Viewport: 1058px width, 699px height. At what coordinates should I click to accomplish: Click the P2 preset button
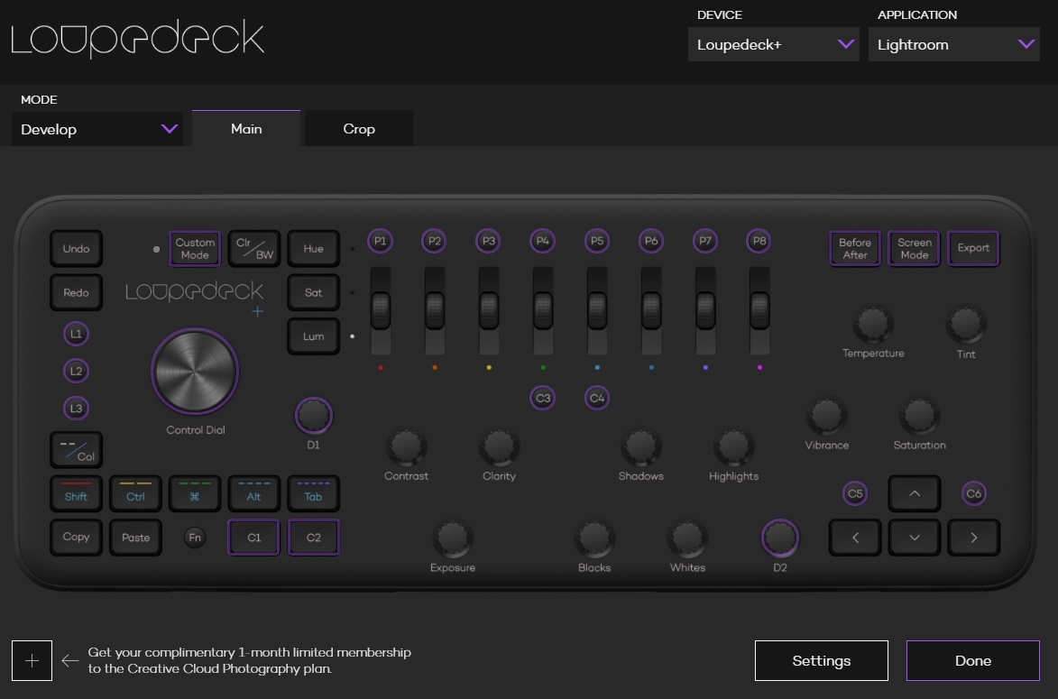pyautogui.click(x=434, y=241)
